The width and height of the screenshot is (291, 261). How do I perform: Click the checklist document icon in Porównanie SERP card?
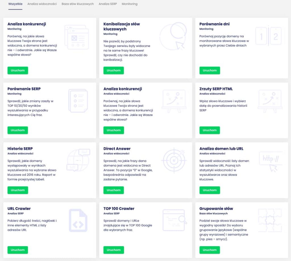tap(78, 101)
